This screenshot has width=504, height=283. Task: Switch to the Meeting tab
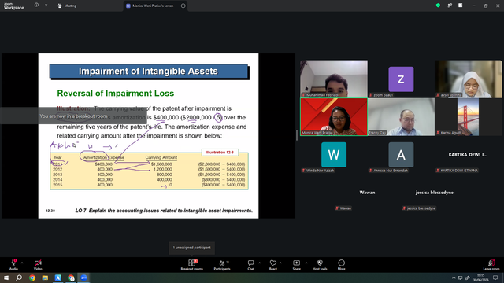coord(67,6)
